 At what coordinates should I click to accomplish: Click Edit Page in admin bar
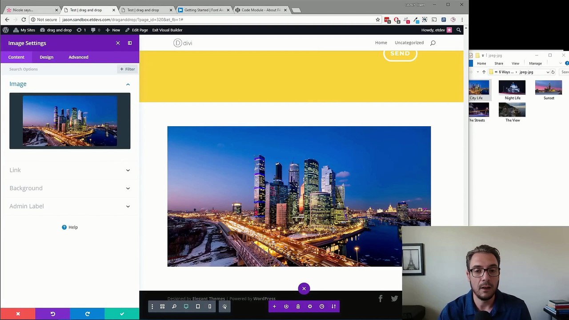(x=136, y=30)
